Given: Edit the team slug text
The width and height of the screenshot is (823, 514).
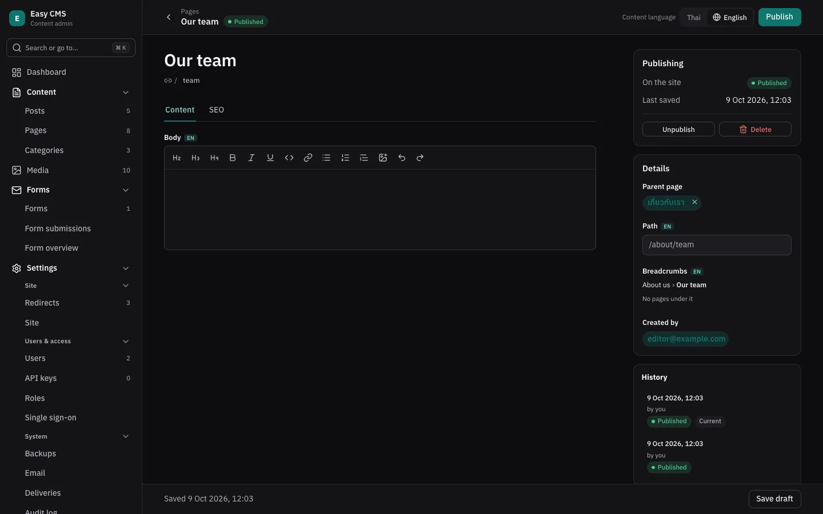Looking at the screenshot, I should tap(191, 81).
